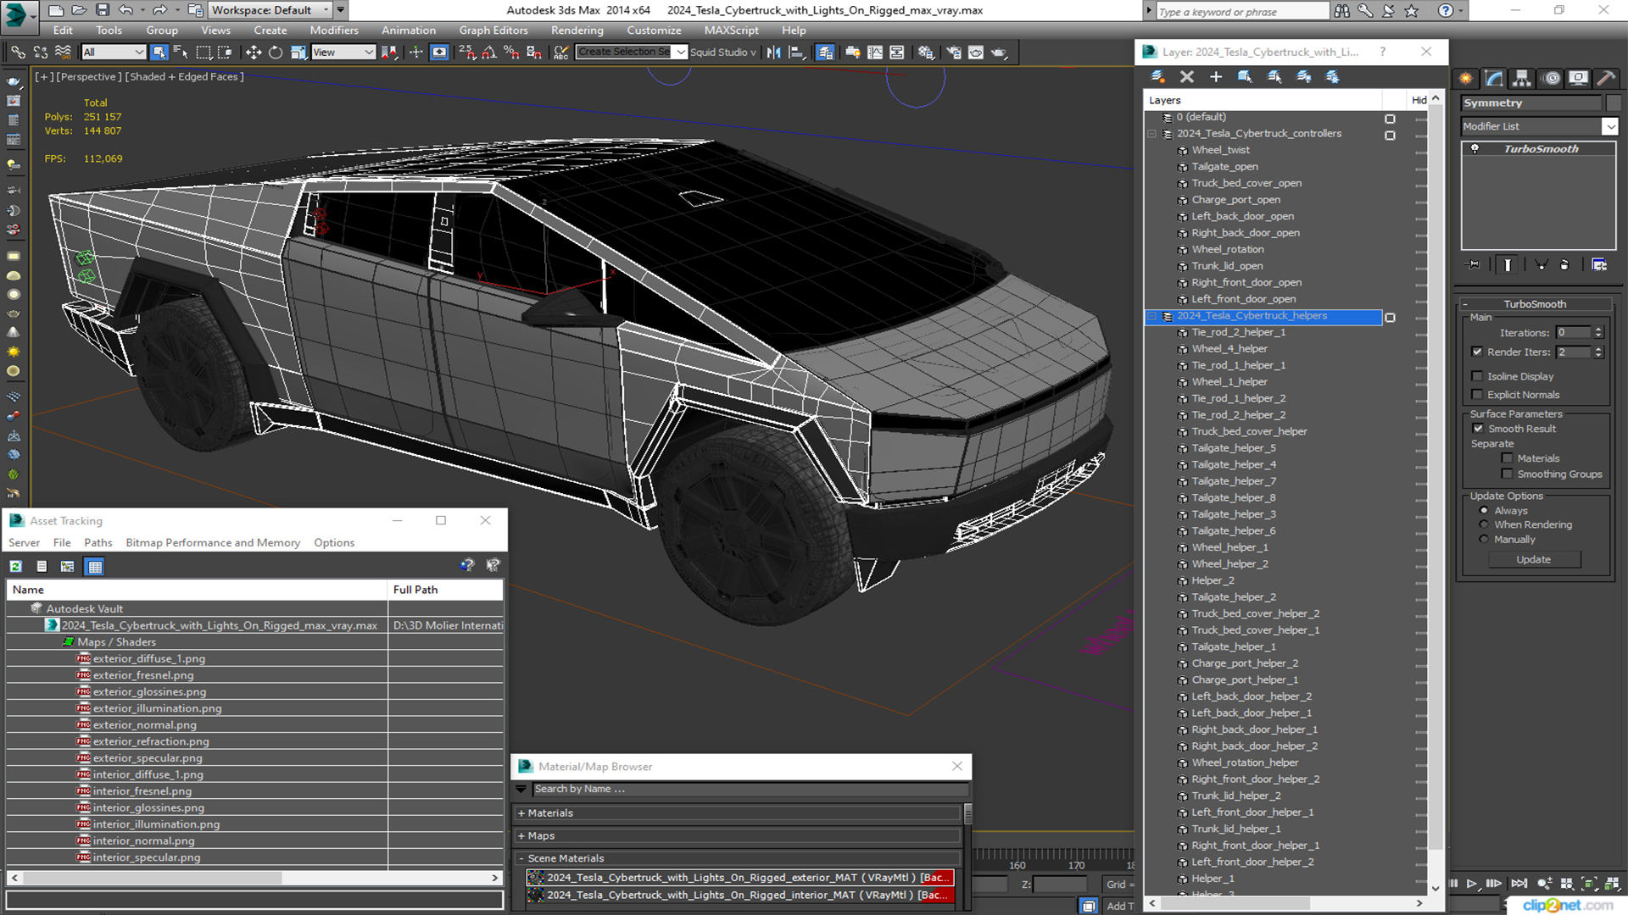
Task: Click the teapot Render Production icon
Action: click(999, 53)
